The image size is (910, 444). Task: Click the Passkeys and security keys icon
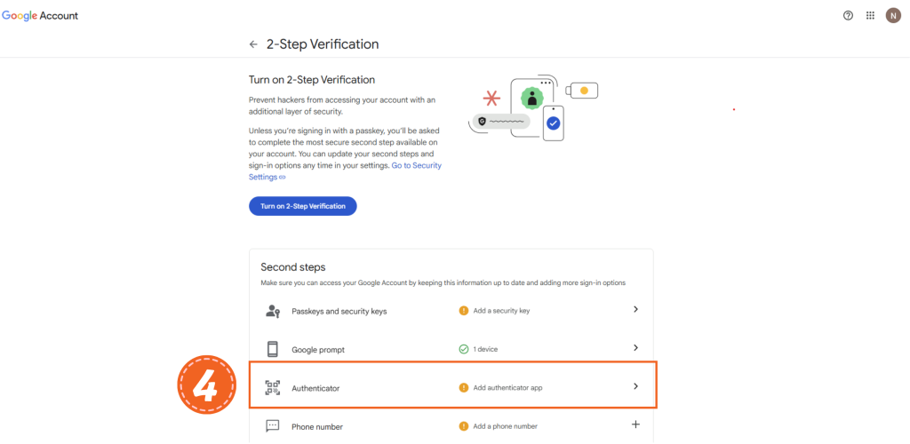point(273,311)
